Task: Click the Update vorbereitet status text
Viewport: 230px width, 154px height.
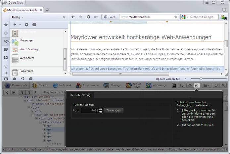Action: point(168,79)
